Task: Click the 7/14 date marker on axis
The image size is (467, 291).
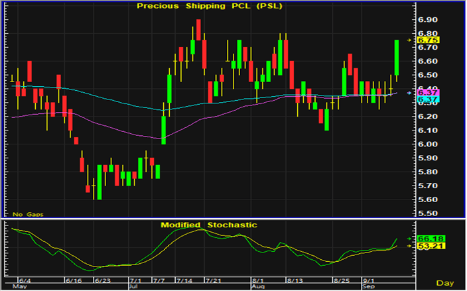Action: tap(184, 281)
